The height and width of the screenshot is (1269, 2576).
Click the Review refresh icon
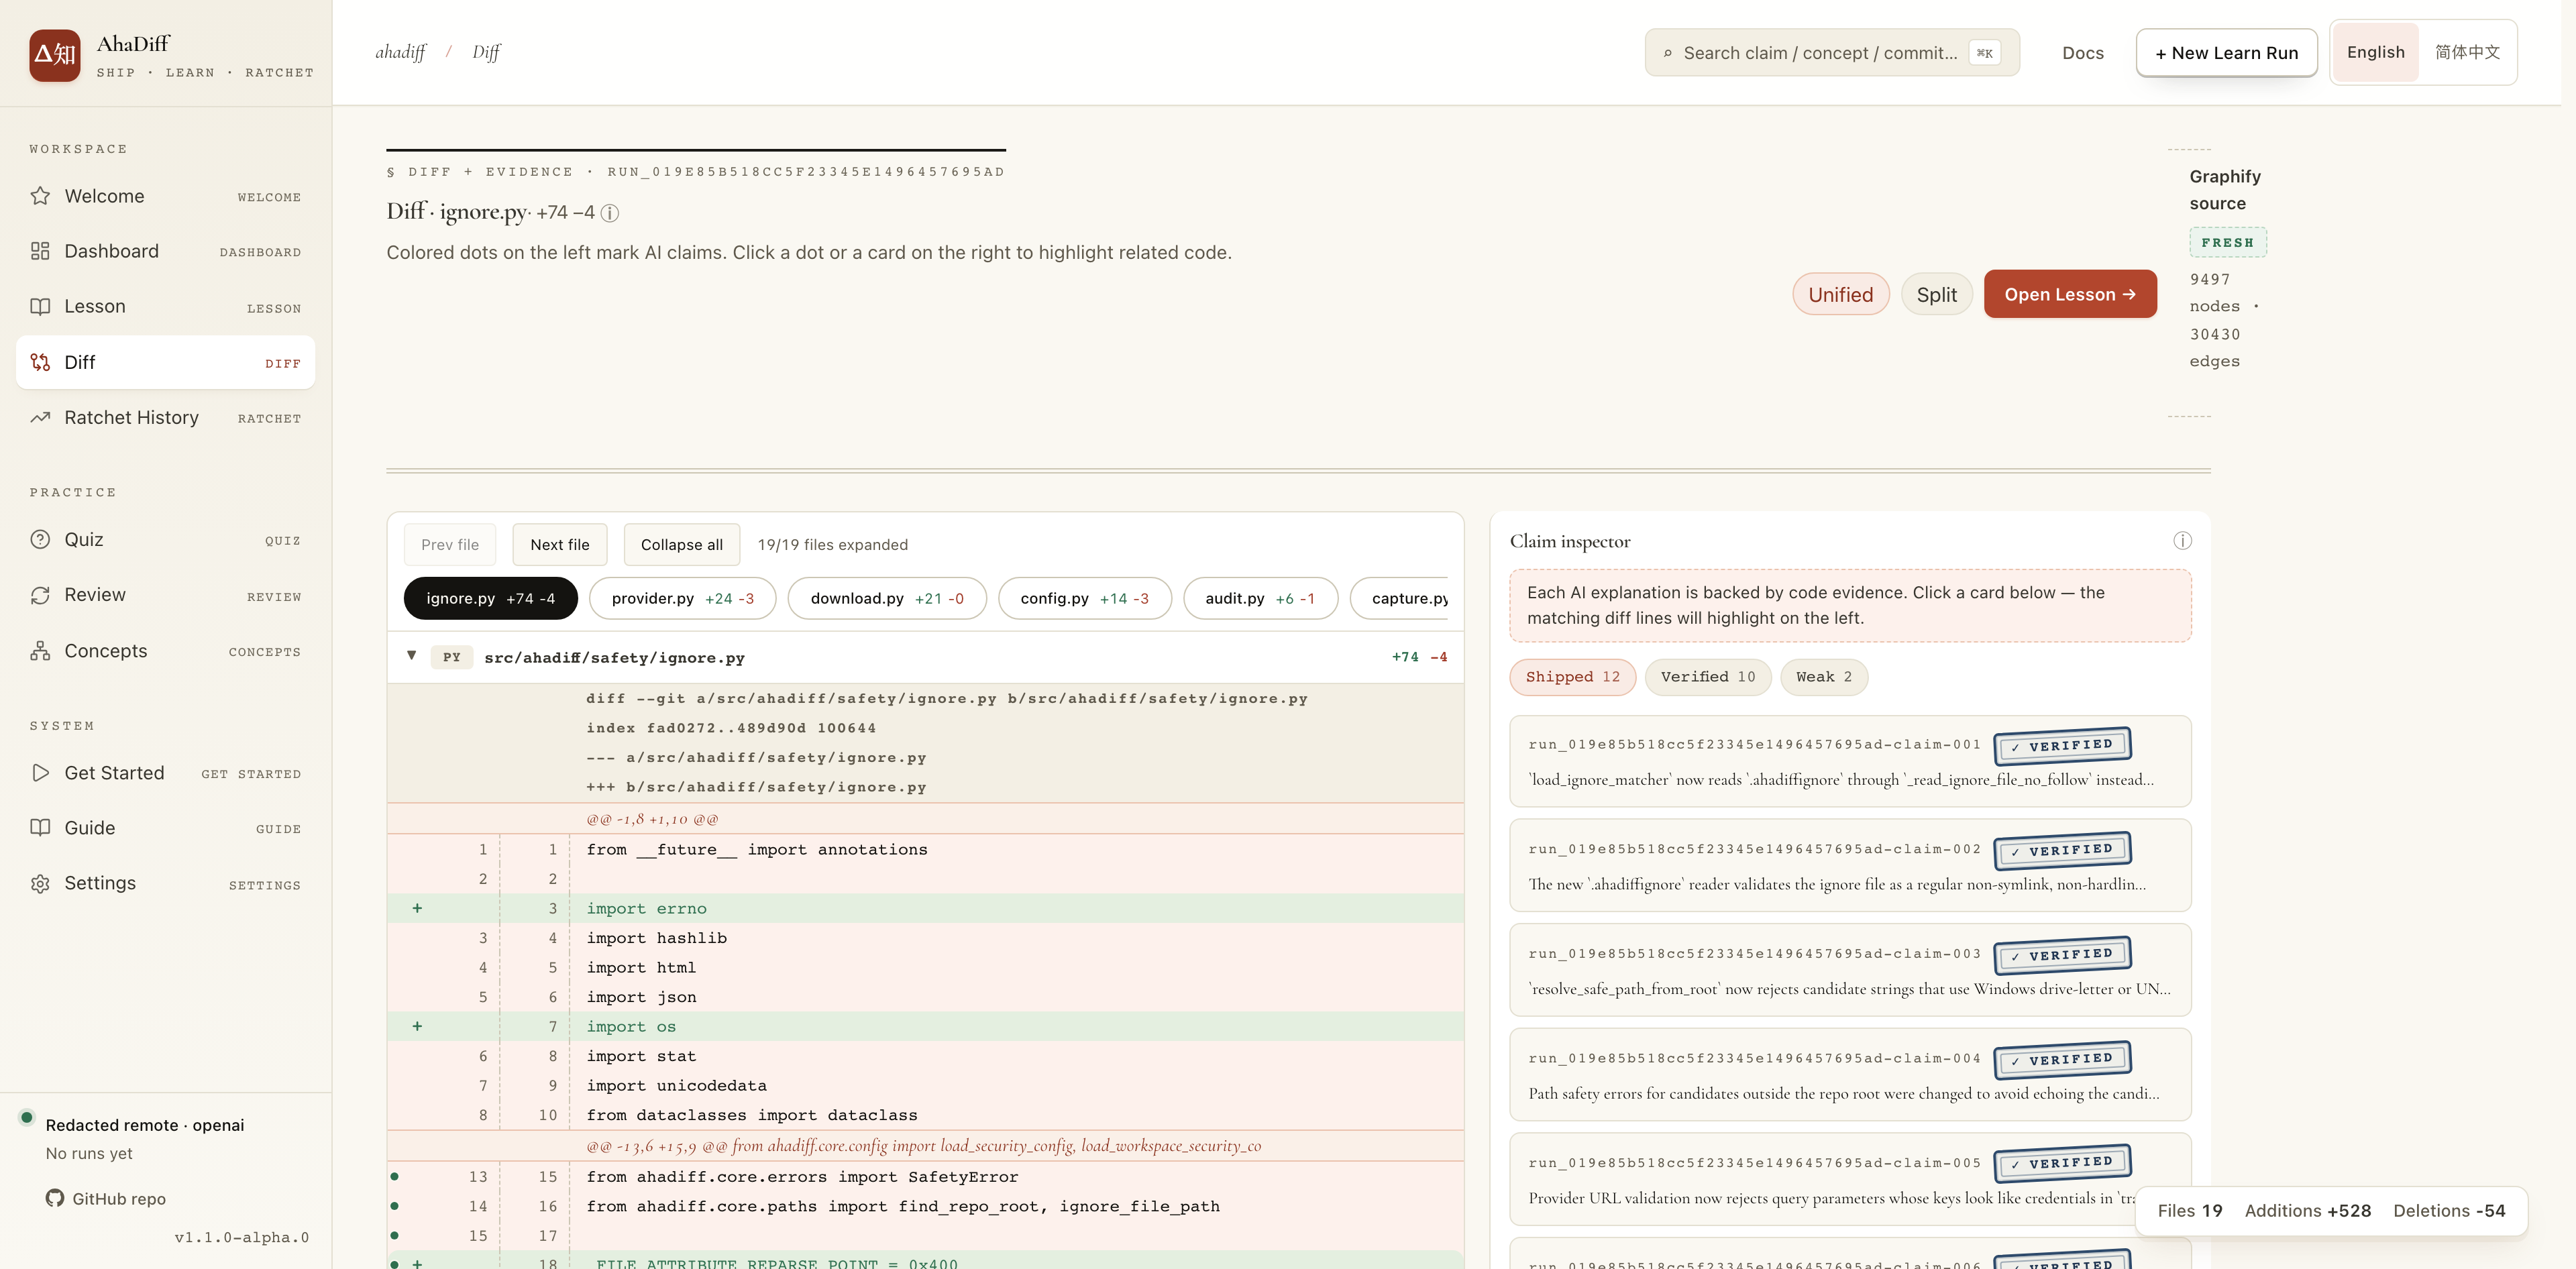(40, 595)
